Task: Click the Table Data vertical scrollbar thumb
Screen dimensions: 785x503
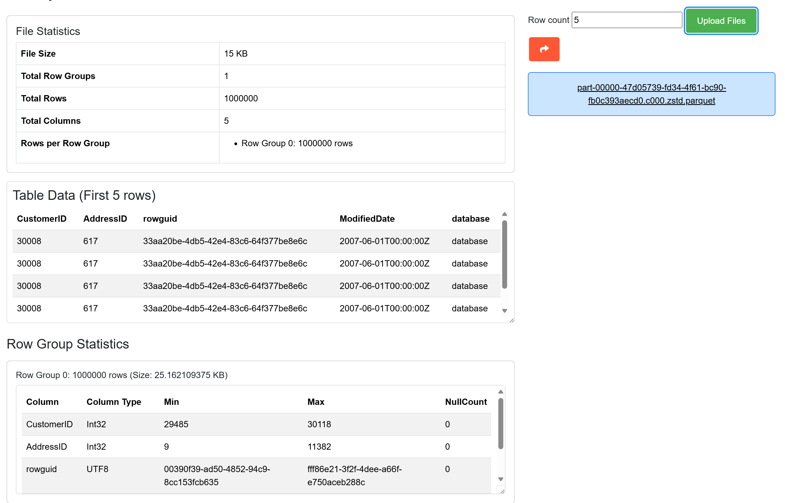Action: (504, 255)
